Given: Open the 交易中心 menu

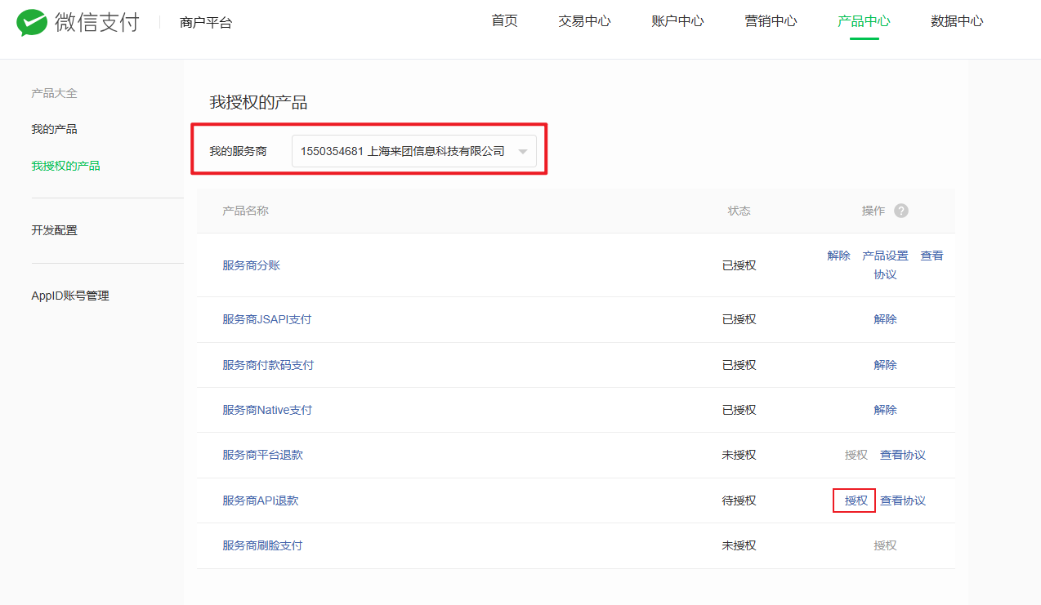Looking at the screenshot, I should pyautogui.click(x=584, y=21).
